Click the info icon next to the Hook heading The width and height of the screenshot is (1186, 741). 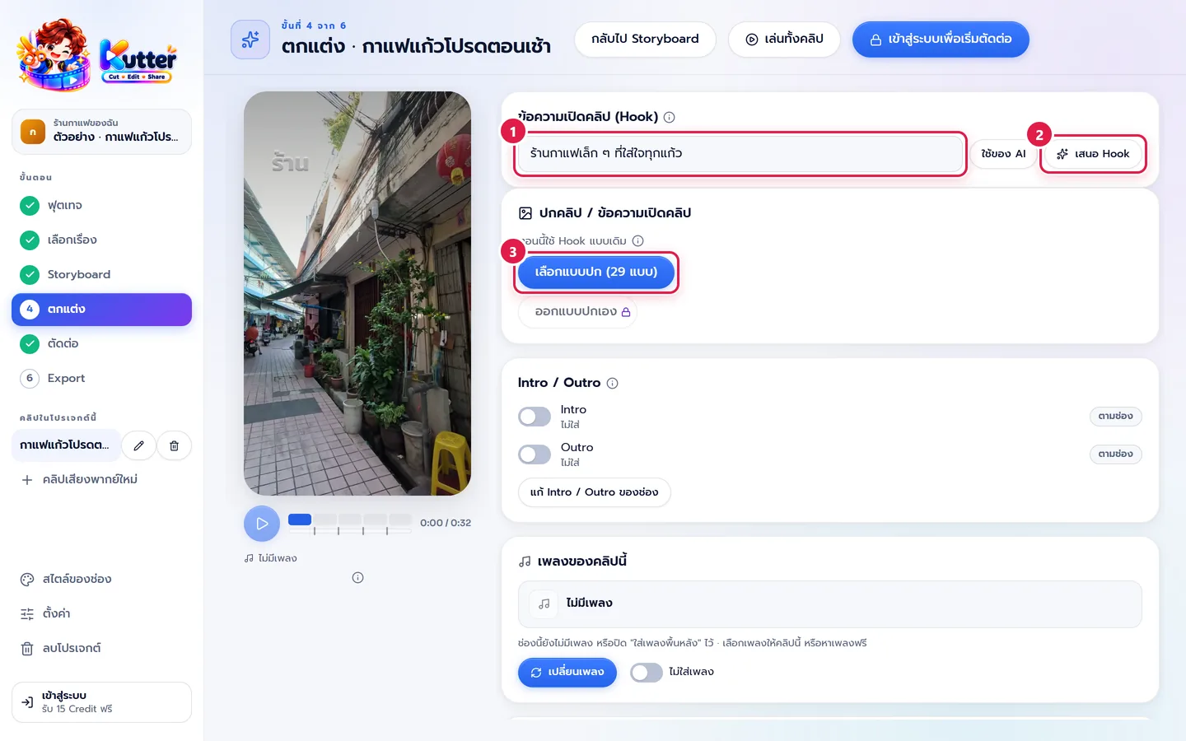tap(670, 117)
